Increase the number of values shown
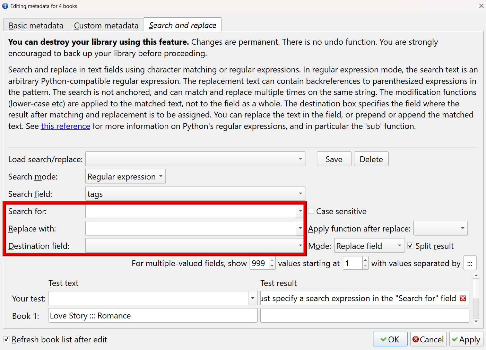 [x=272, y=260]
